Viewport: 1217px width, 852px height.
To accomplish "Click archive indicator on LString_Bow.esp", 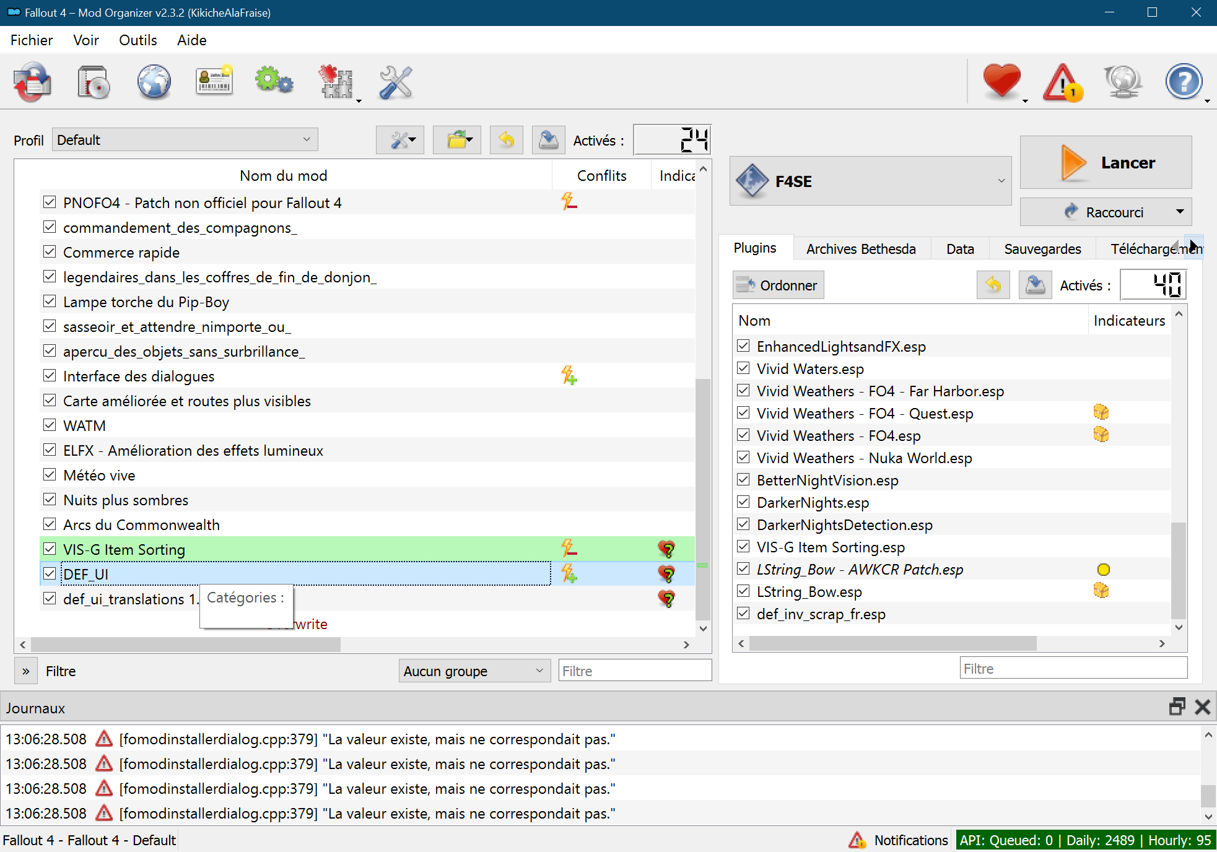I will (x=1101, y=591).
